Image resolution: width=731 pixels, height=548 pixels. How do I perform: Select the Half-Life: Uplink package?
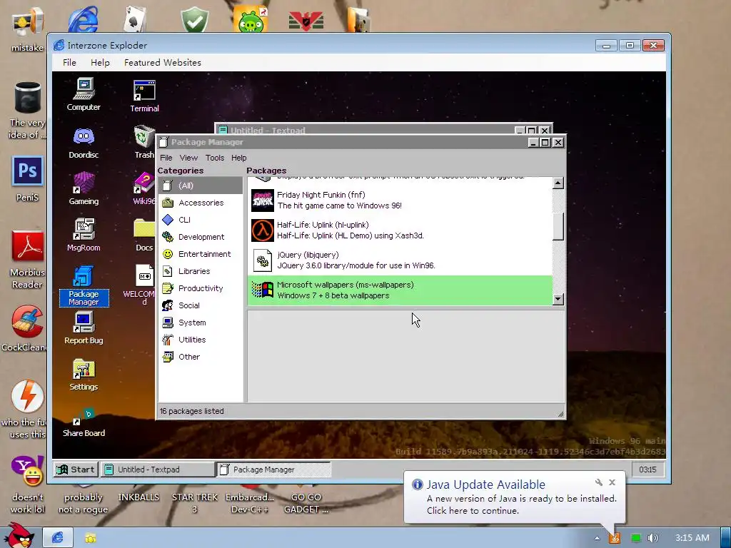[x=400, y=230]
